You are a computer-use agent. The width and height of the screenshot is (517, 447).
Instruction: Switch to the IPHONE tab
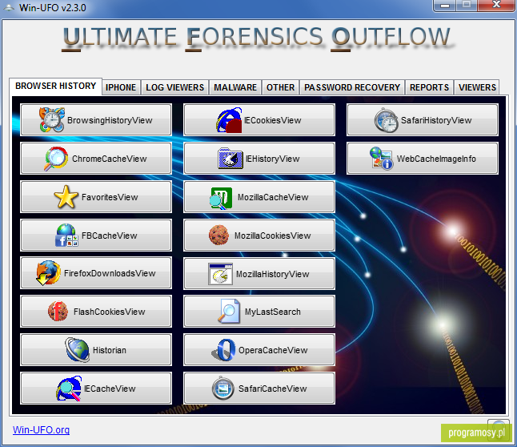[x=121, y=87]
